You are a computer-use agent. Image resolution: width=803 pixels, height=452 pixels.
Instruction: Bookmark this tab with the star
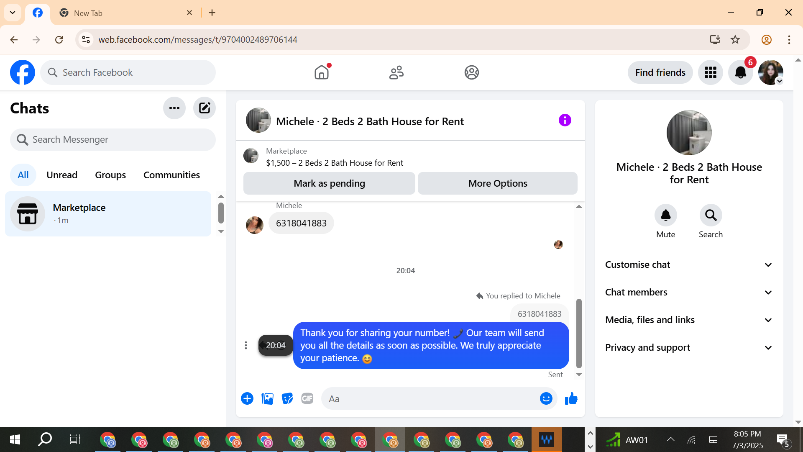(735, 40)
